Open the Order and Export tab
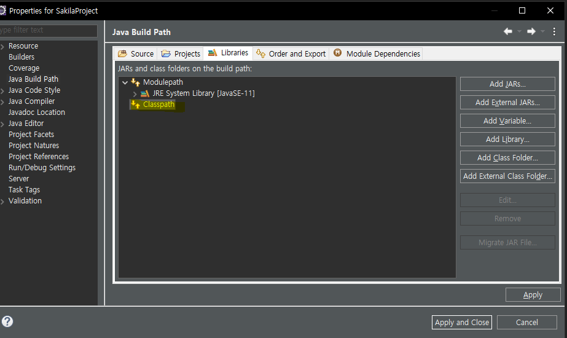This screenshot has width=567, height=338. click(291, 53)
